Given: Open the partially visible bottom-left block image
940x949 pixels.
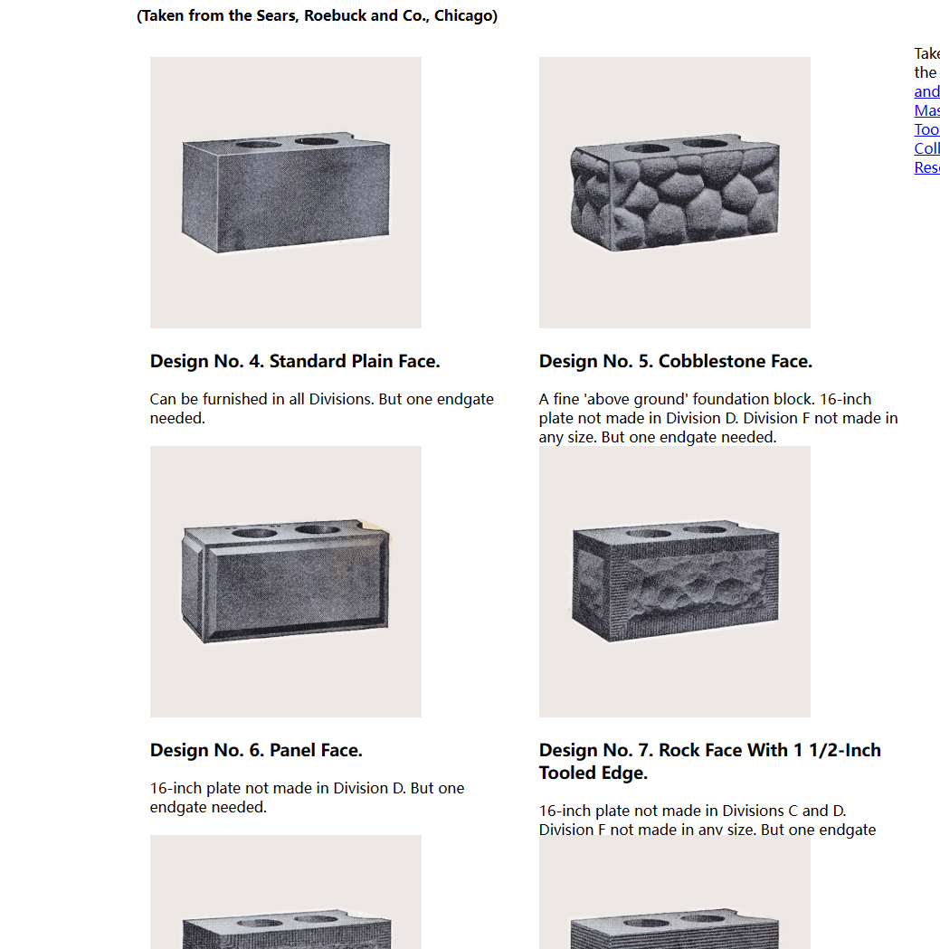Looking at the screenshot, I should [286, 892].
